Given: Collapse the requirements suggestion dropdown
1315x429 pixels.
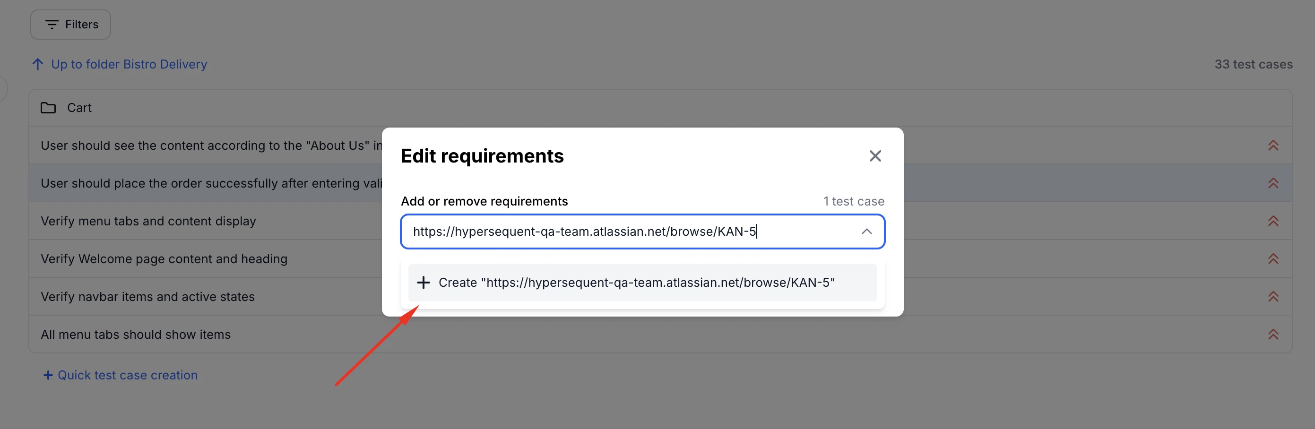Looking at the screenshot, I should pos(867,232).
